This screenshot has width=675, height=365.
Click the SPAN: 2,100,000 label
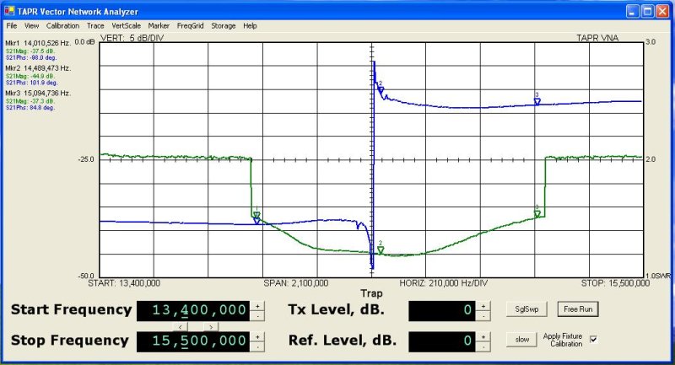(296, 283)
